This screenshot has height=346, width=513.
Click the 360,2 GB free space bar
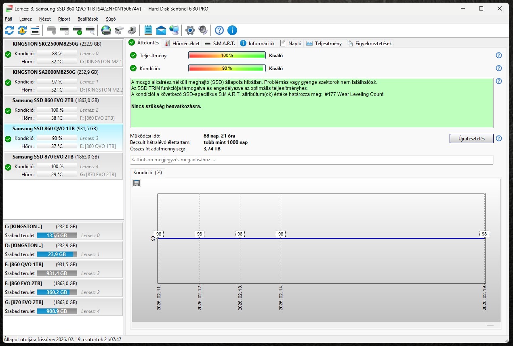tap(57, 292)
